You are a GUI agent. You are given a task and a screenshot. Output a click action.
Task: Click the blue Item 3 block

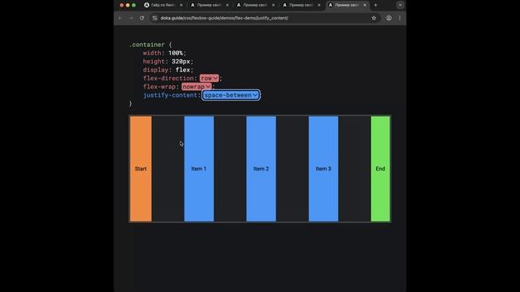pyautogui.click(x=323, y=169)
